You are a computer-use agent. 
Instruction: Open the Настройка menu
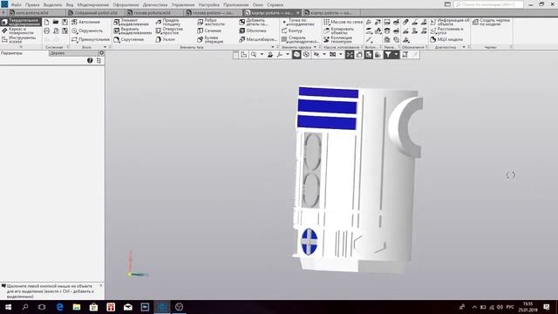coord(209,5)
